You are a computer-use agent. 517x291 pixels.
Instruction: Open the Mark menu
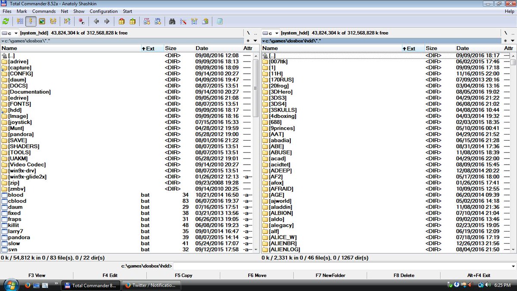tap(22, 11)
